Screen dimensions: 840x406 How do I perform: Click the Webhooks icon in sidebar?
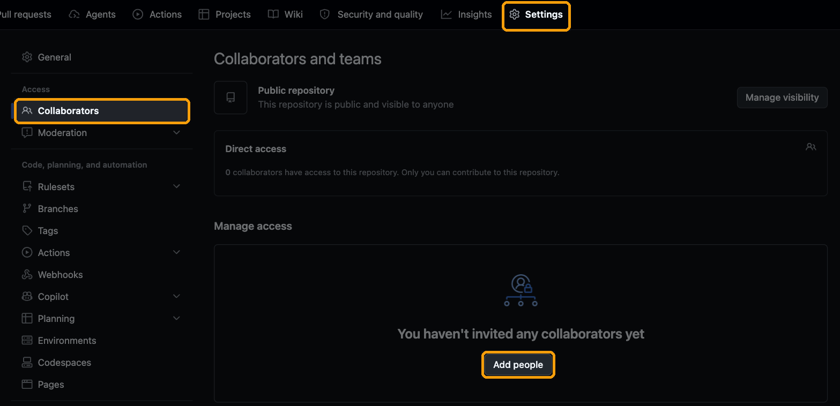click(x=27, y=274)
